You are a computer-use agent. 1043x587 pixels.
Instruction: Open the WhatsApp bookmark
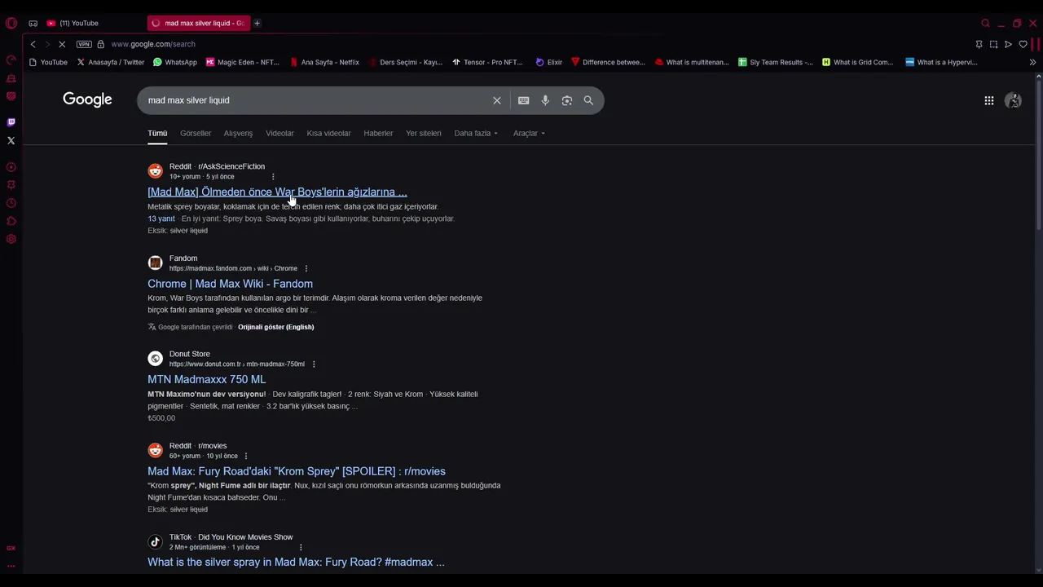[x=175, y=62]
